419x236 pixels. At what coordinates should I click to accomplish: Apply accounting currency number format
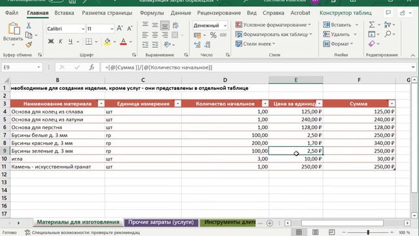(197, 35)
